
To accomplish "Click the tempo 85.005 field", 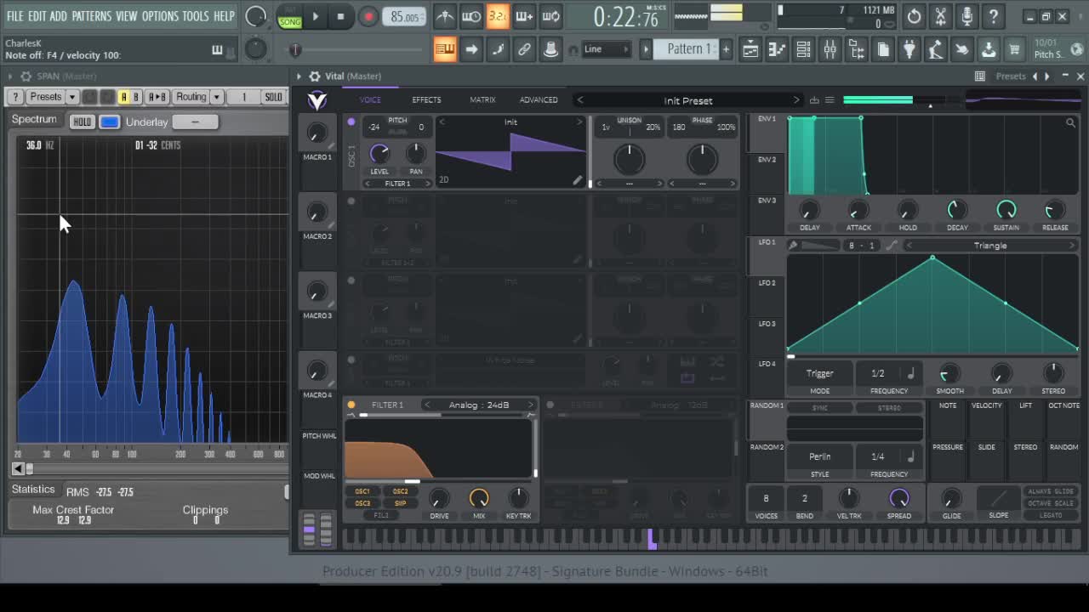I will click(x=405, y=17).
